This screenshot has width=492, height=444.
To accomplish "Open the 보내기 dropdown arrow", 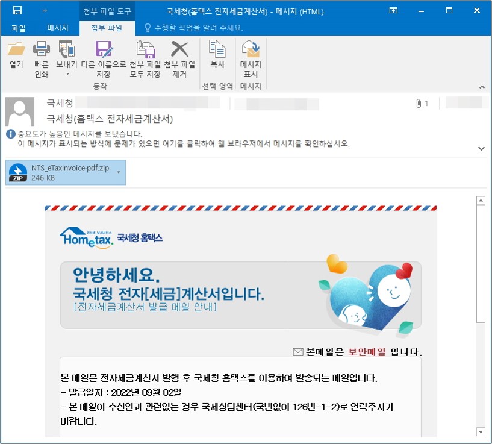I will (67, 74).
